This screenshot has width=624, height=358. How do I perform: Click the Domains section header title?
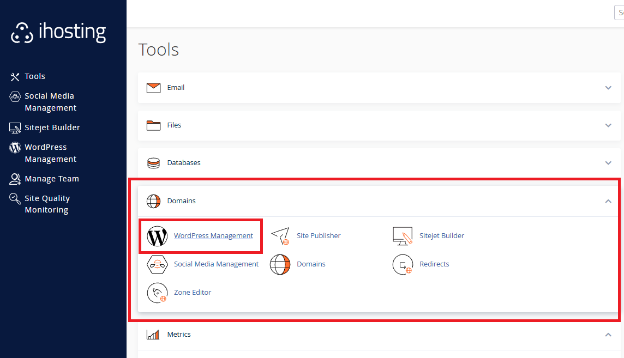click(x=182, y=201)
